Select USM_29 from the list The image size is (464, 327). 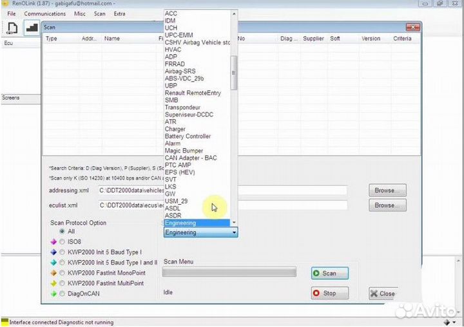pos(197,201)
